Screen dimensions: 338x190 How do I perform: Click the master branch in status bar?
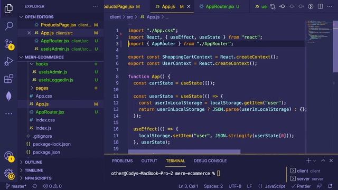click(16, 186)
